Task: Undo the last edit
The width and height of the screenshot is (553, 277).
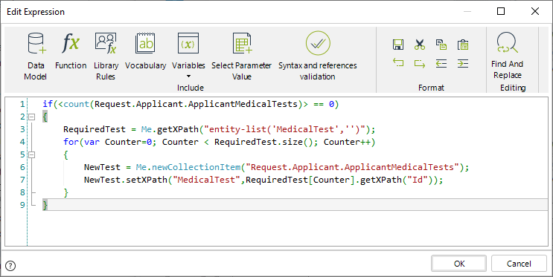Action: pos(398,63)
